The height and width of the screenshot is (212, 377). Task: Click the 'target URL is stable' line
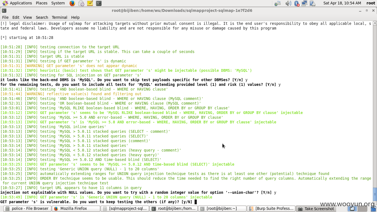[42, 56]
